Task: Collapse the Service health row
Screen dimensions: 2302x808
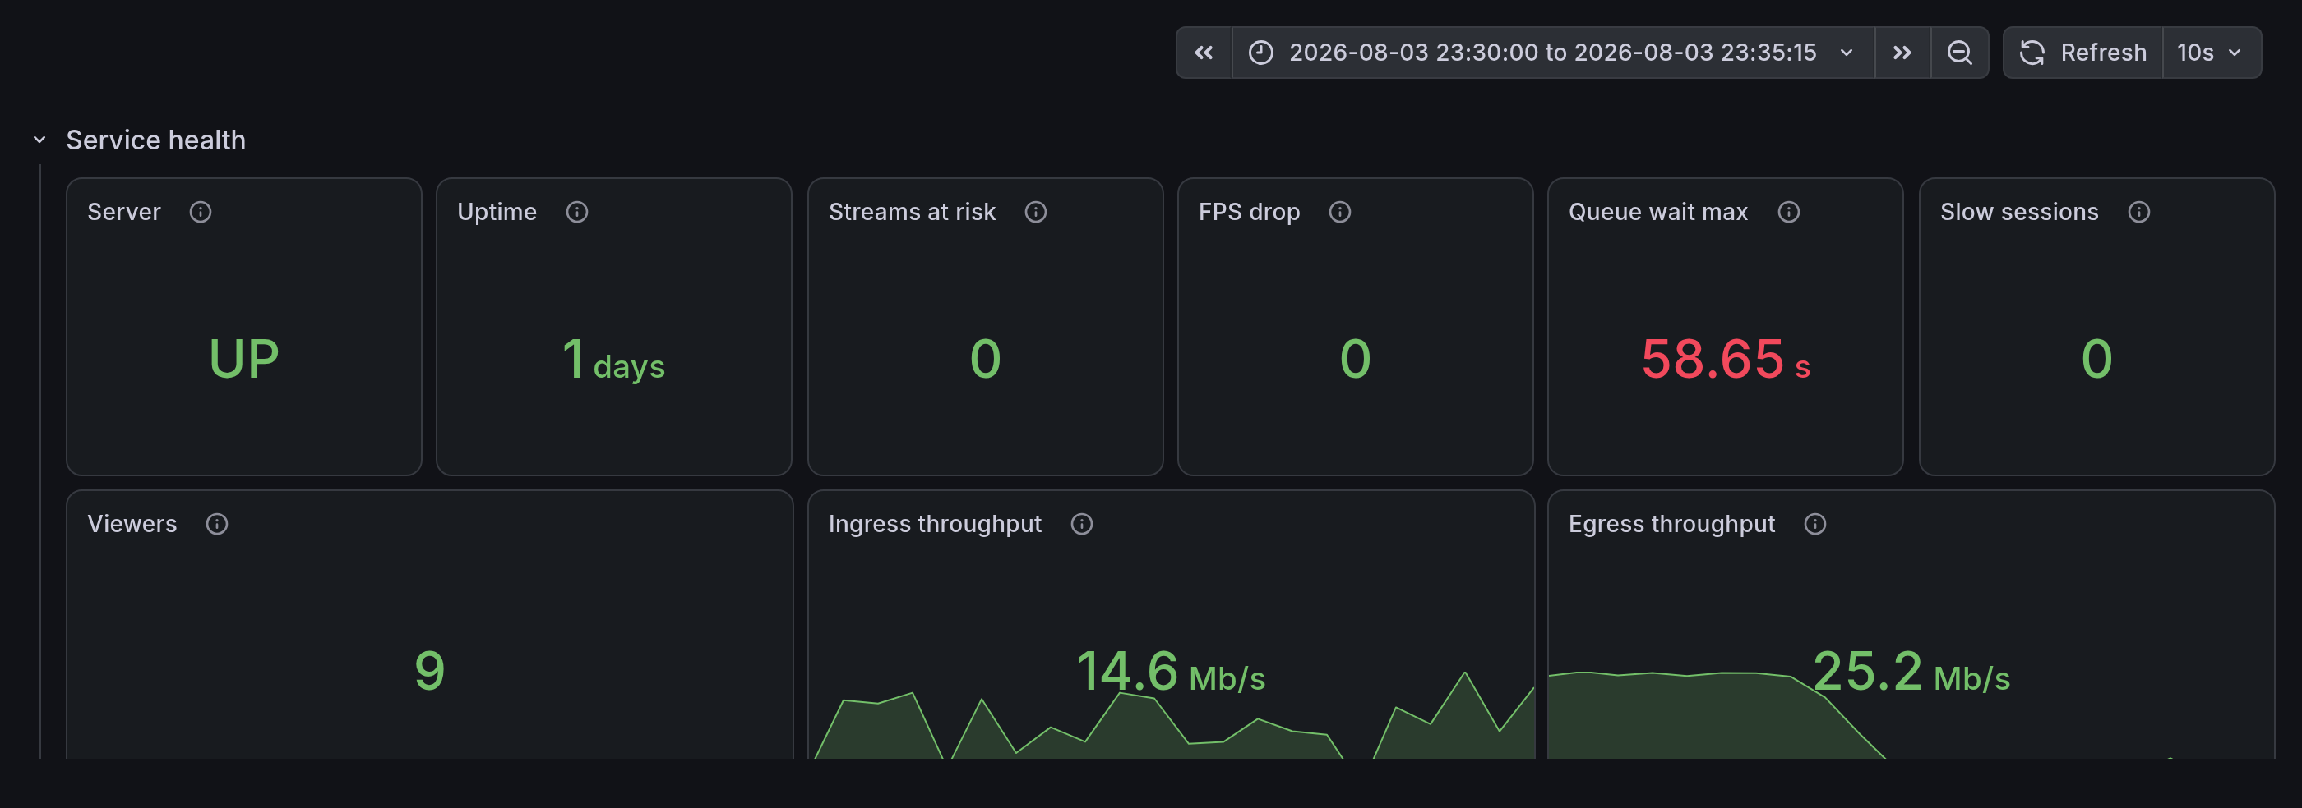Action: [39, 140]
